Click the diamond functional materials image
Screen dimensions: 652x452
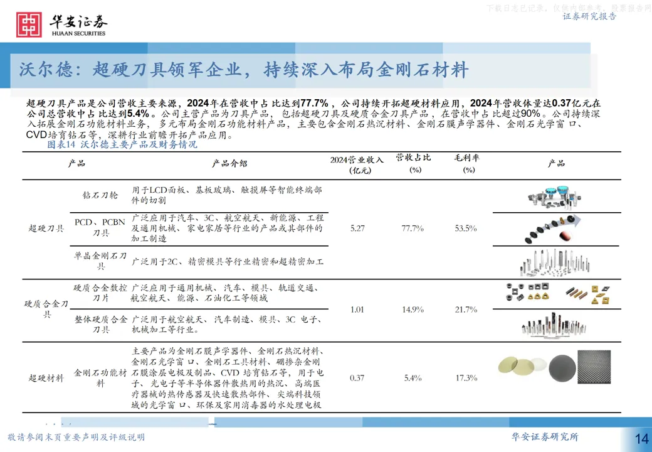pyautogui.click(x=554, y=367)
